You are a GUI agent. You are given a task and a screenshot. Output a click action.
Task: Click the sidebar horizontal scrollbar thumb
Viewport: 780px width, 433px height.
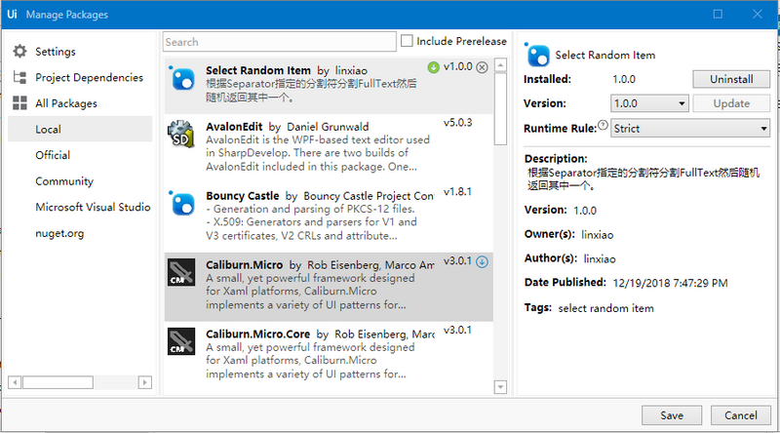58,382
